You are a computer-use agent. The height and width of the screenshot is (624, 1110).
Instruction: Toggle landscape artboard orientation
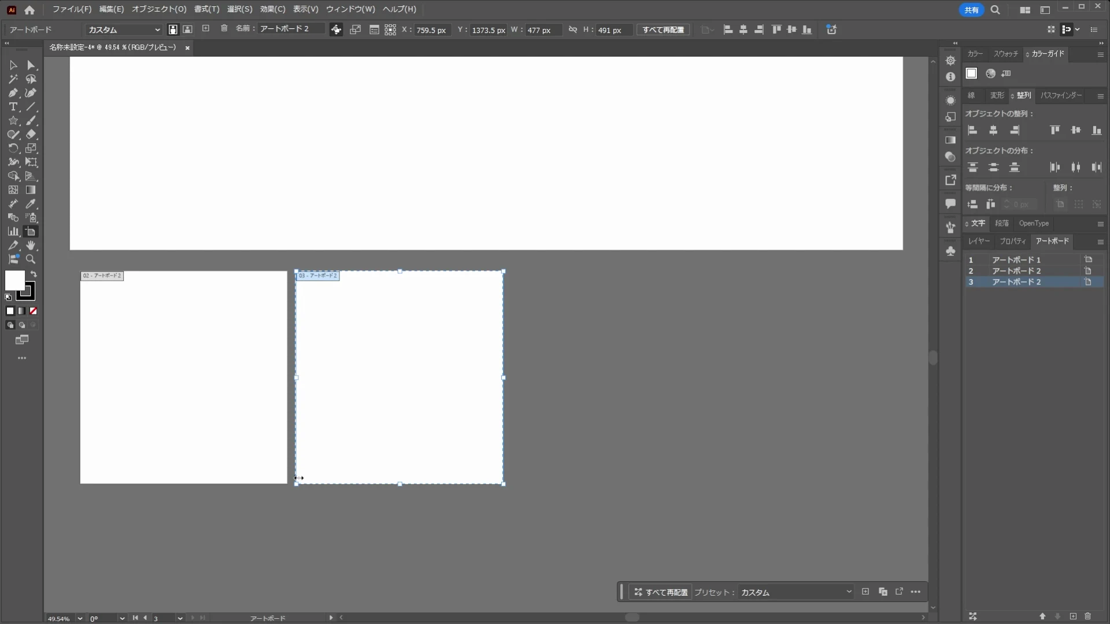click(x=187, y=29)
